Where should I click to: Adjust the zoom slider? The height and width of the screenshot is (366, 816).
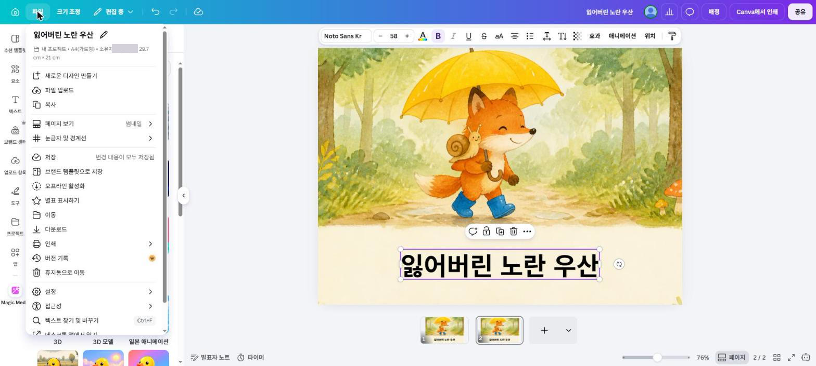point(657,358)
